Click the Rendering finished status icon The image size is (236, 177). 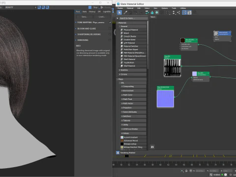tap(118, 152)
